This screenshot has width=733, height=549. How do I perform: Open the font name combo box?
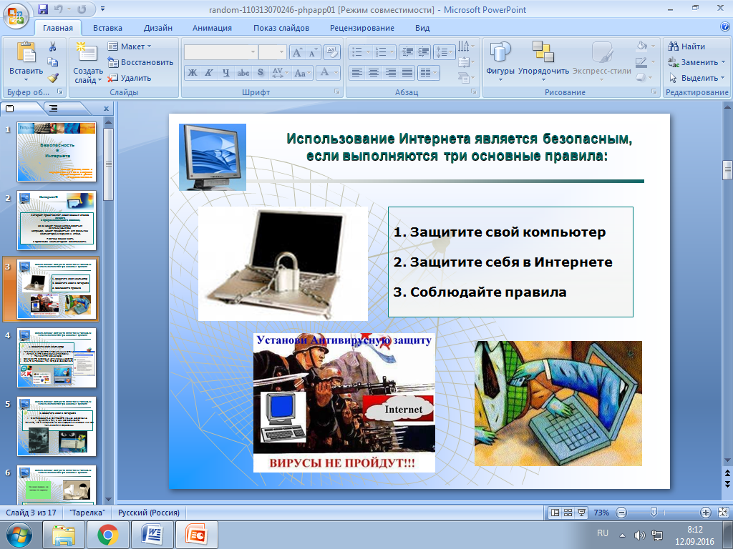(220, 51)
